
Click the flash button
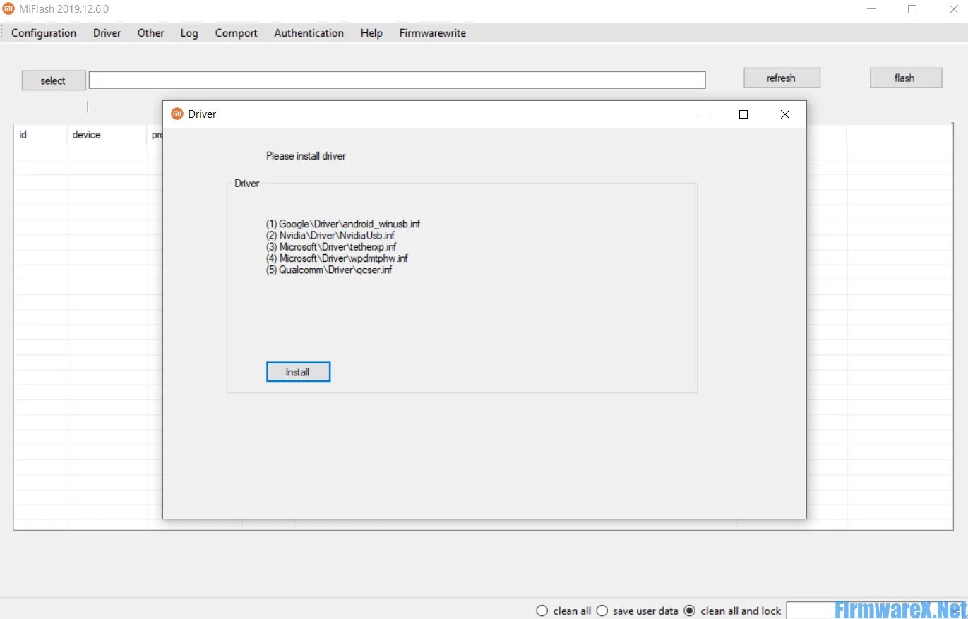click(x=904, y=78)
